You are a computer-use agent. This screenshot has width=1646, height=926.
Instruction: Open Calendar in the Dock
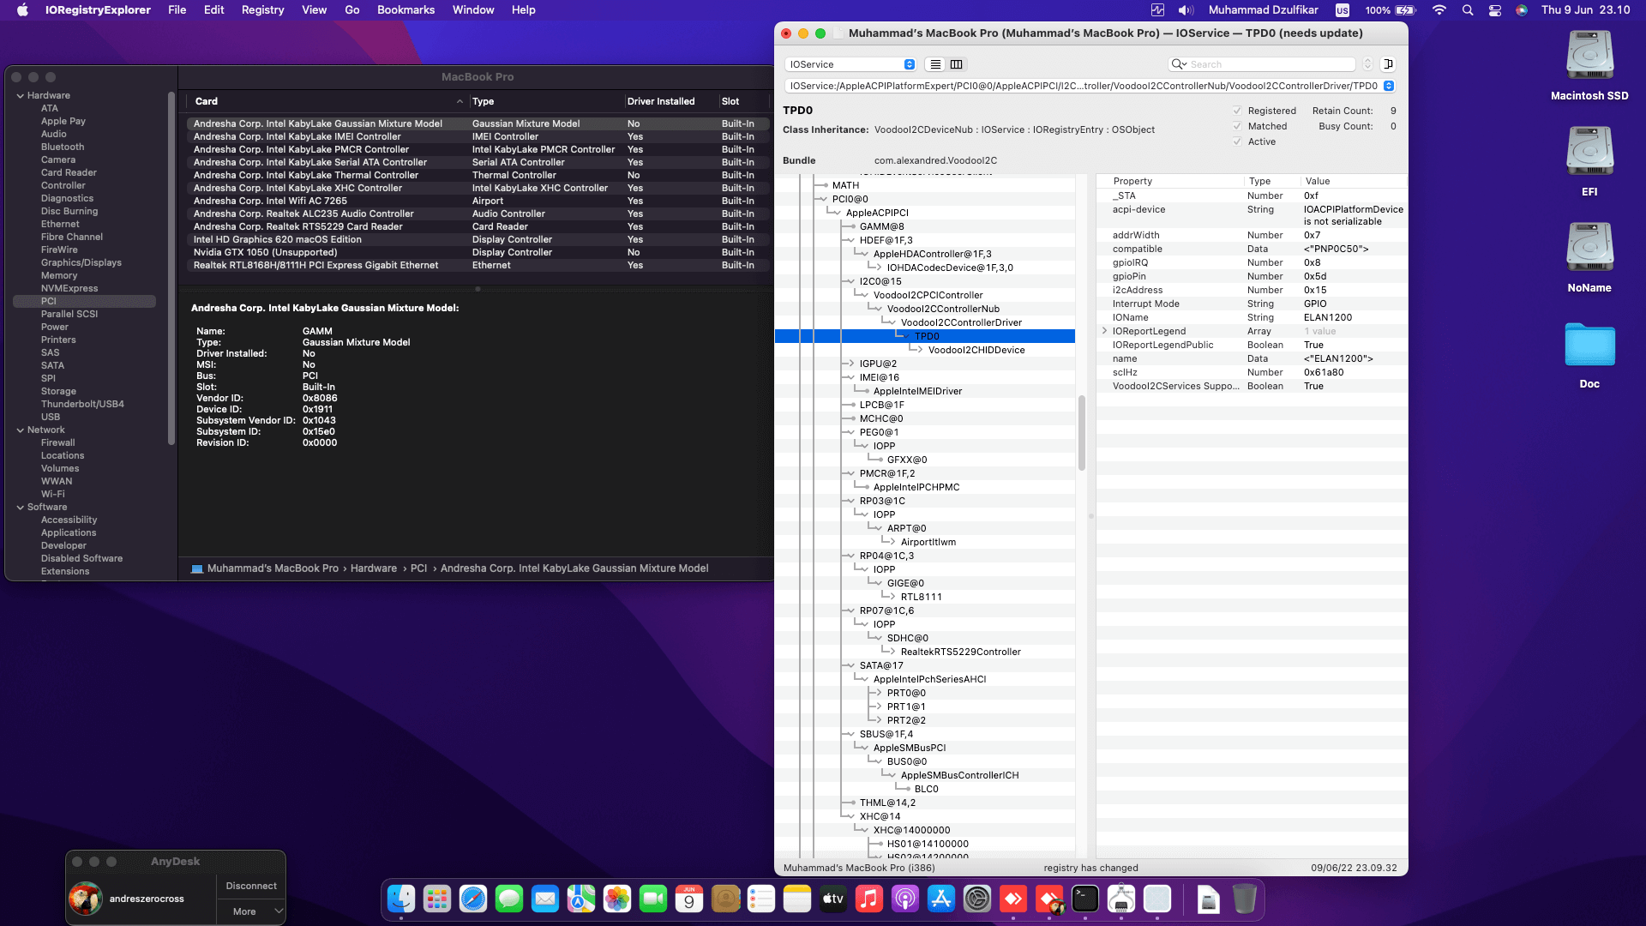[x=689, y=899]
